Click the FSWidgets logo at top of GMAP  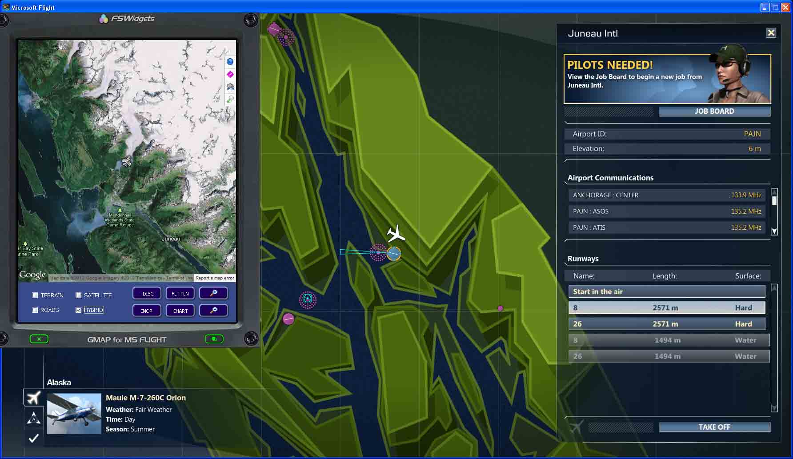127,19
